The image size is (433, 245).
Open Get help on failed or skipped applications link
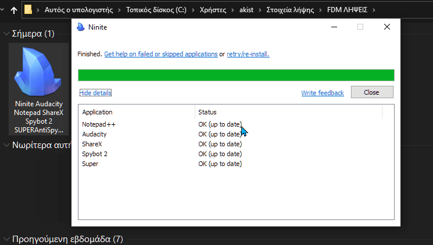[x=161, y=54]
